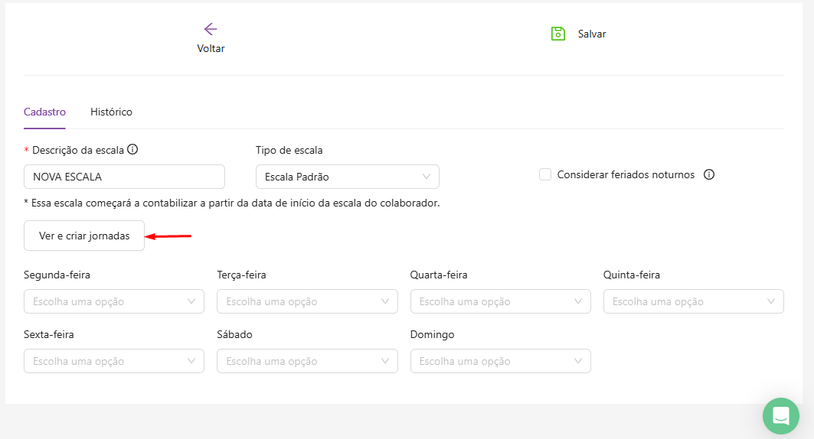This screenshot has width=814, height=439.
Task: Choose an option for Sexta-feira
Action: (x=114, y=361)
